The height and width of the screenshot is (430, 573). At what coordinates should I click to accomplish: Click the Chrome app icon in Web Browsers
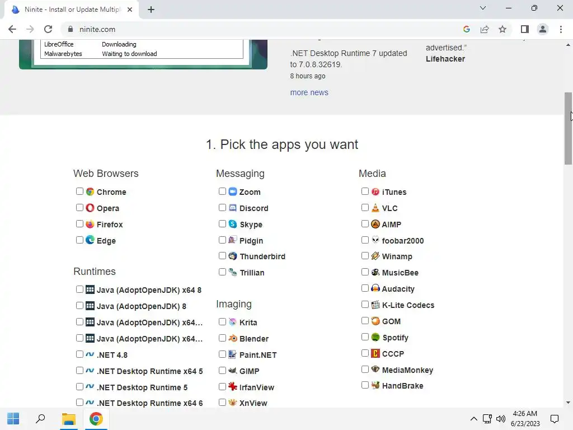click(x=90, y=191)
